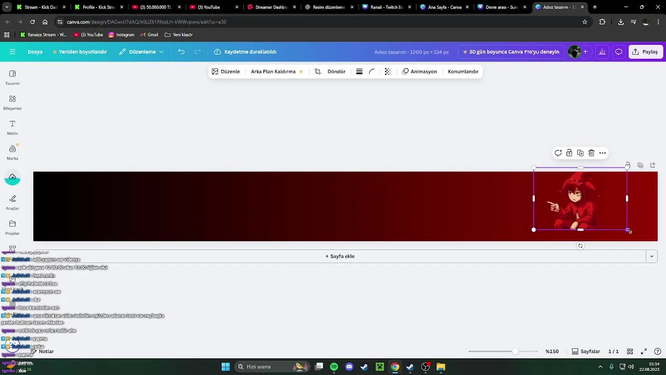Click the rotate handle below the image
Viewport: 666px width, 375px height.
pyautogui.click(x=581, y=246)
